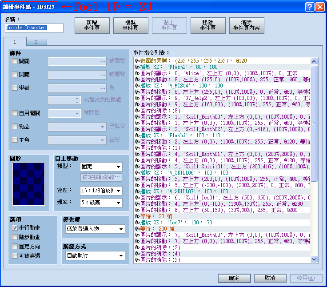Check the 踏步動畫 option
This screenshot has height=287, width=327.
[15, 237]
